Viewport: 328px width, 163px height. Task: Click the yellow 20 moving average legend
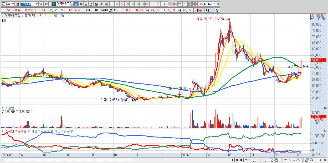click(x=50, y=16)
